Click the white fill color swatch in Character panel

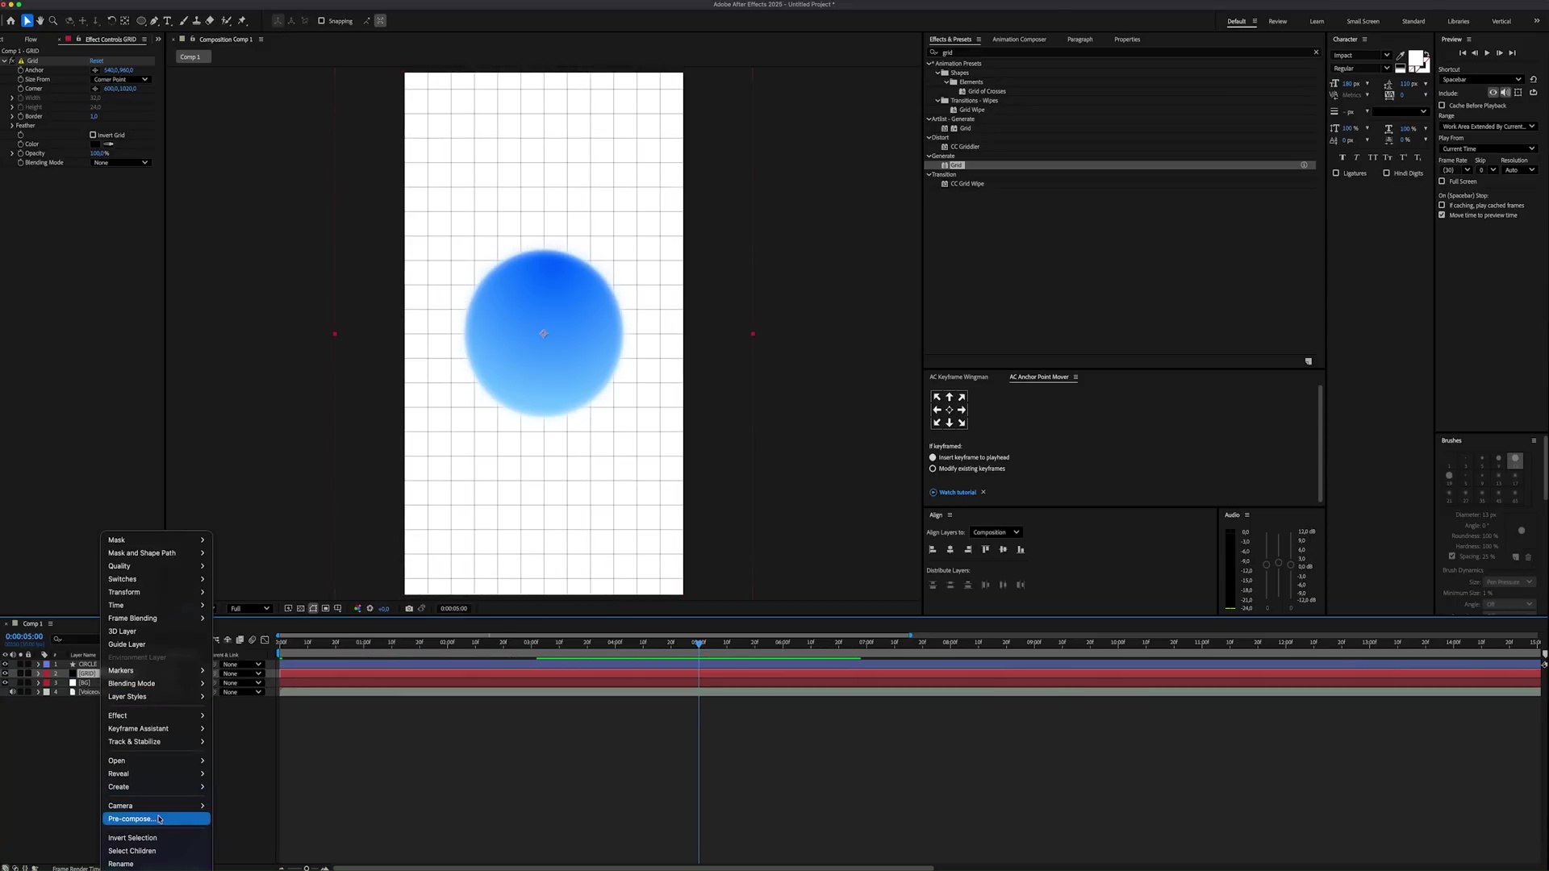point(1416,59)
